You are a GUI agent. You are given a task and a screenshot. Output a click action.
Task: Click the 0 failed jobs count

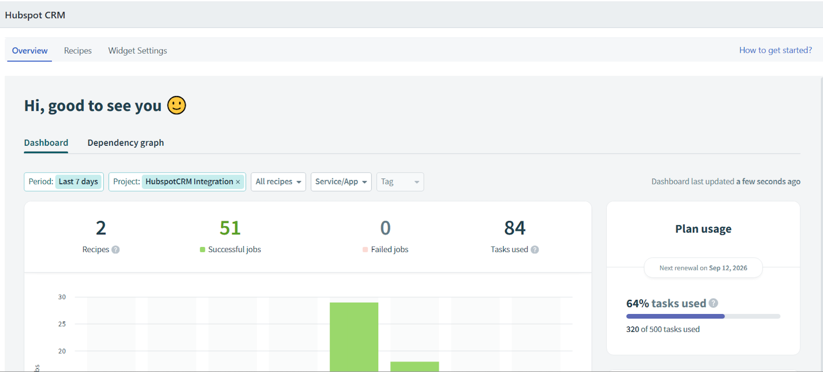pyautogui.click(x=385, y=228)
